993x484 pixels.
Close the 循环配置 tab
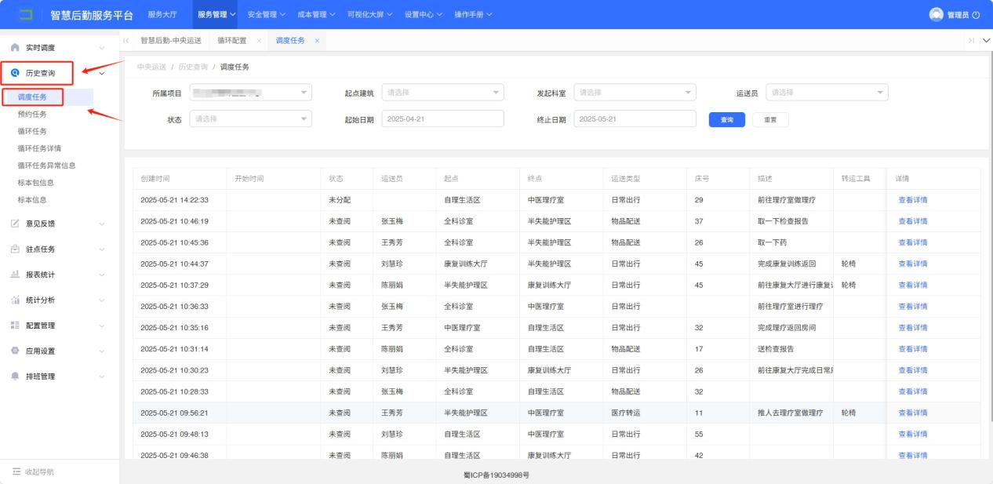259,41
